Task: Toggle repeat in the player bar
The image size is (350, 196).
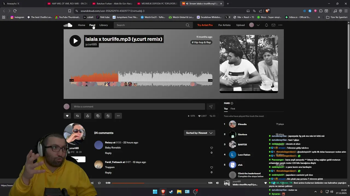Action: click(99, 183)
